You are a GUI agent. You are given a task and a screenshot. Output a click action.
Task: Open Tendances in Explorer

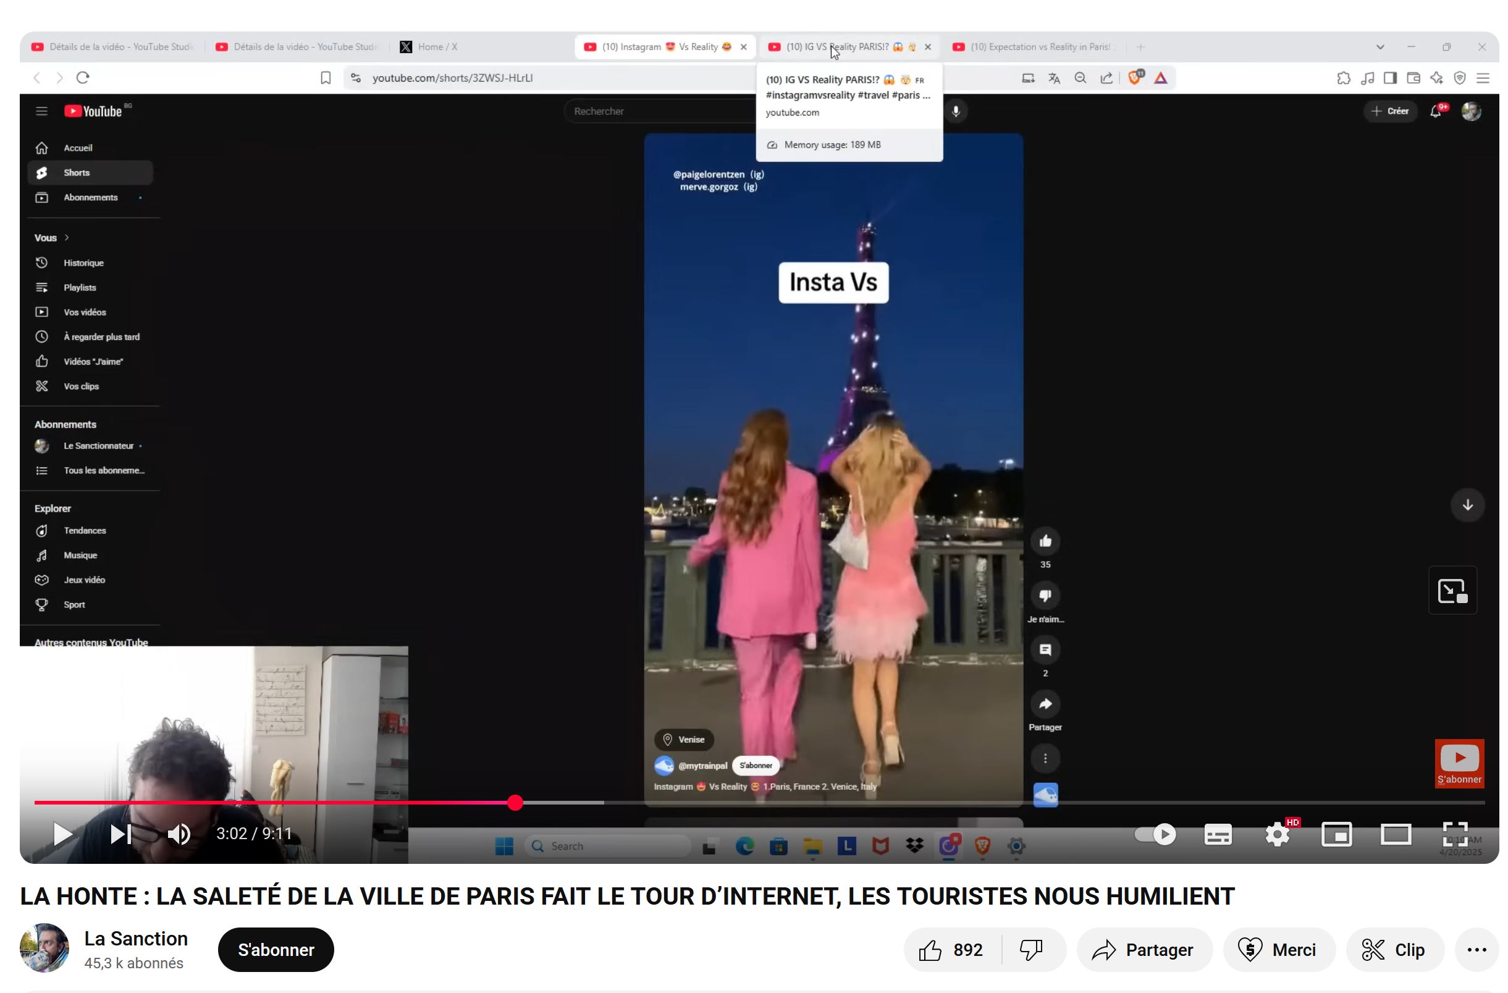[91, 530]
